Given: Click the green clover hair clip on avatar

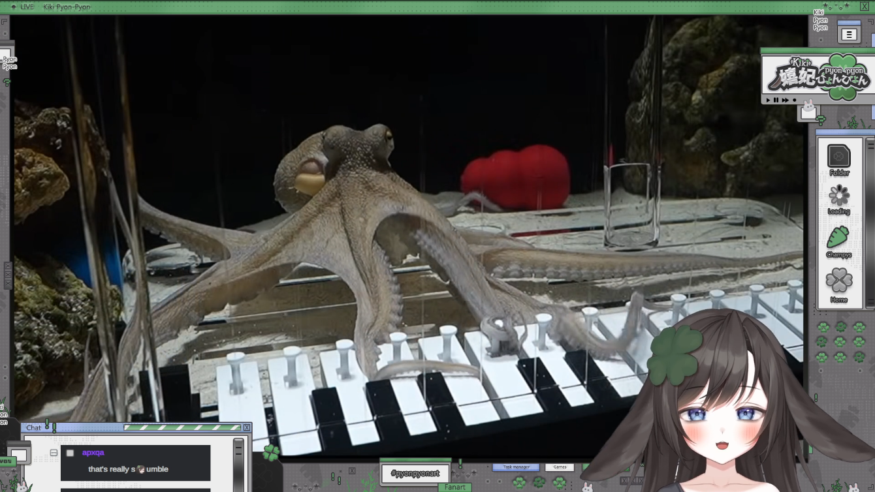Looking at the screenshot, I should (675, 355).
